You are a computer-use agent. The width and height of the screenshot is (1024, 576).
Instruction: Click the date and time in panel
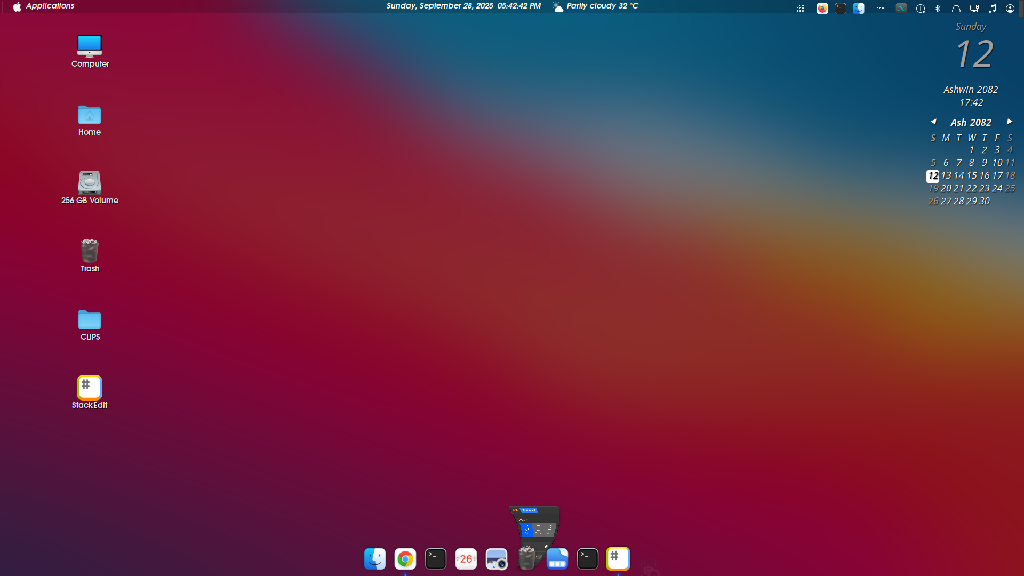463,6
